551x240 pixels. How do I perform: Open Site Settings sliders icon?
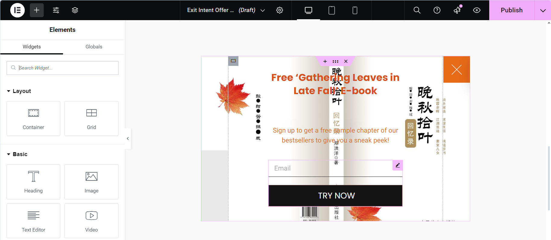point(56,10)
